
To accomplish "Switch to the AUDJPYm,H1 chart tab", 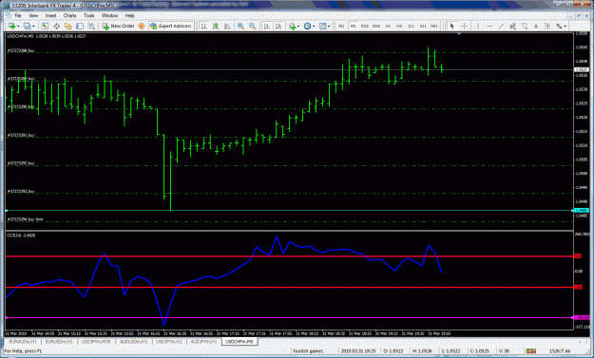I will tap(203, 341).
